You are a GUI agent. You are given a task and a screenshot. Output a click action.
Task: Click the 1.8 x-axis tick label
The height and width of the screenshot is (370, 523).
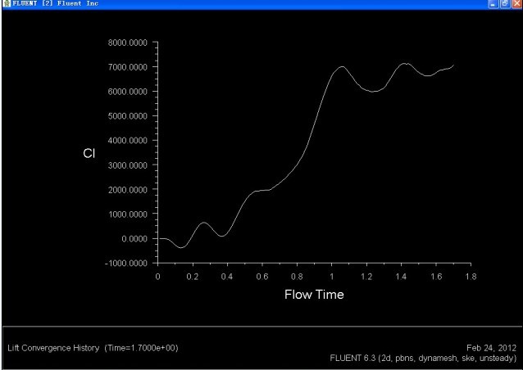pyautogui.click(x=471, y=277)
